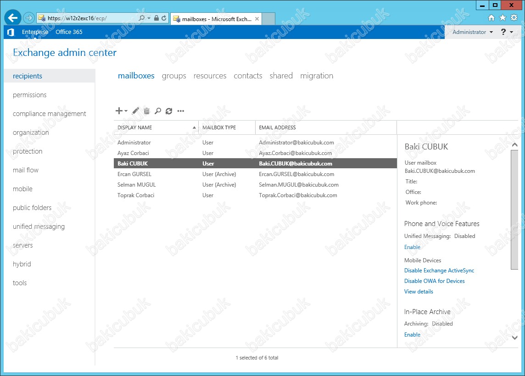The image size is (525, 376).
Task: Open compliance management in left navigation
Action: pyautogui.click(x=50, y=113)
